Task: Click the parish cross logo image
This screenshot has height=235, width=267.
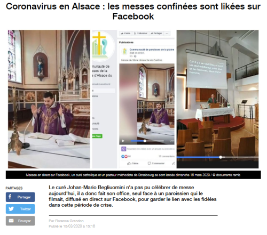Action: point(100,44)
